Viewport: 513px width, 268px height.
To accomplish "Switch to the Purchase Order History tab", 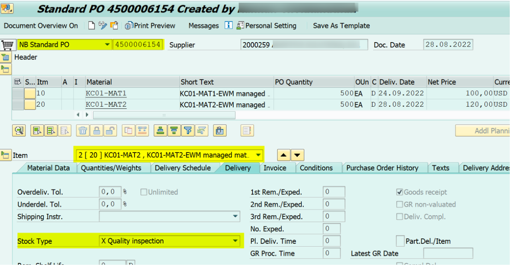I will click(382, 168).
